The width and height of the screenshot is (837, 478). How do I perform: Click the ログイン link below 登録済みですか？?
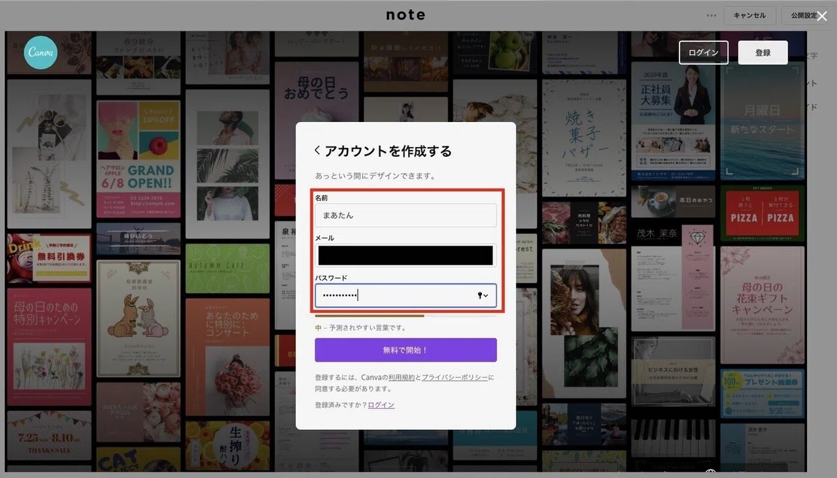coord(381,405)
